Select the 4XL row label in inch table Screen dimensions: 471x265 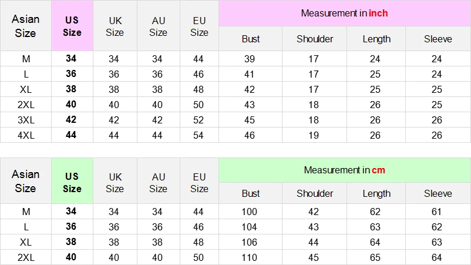click(26, 135)
